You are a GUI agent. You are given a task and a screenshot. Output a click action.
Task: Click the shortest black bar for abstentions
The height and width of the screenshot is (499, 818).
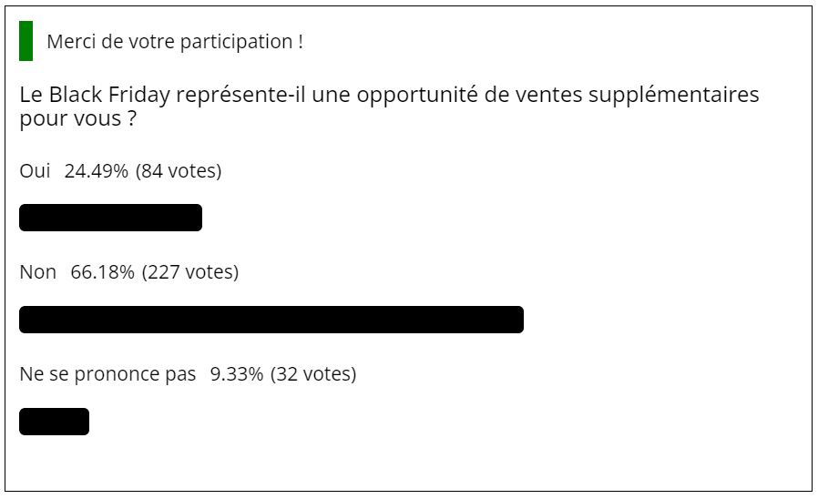click(55, 422)
